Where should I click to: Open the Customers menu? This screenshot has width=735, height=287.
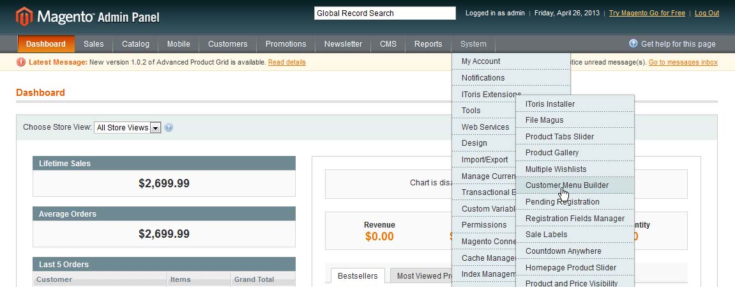[x=228, y=44]
